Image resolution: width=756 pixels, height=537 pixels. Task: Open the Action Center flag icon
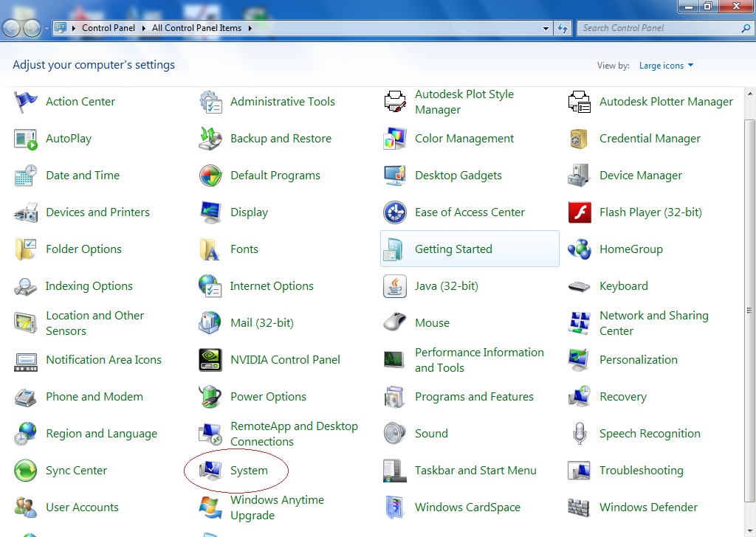[26, 102]
